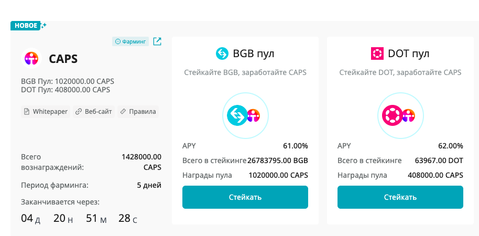Open the Правила rules link
Screen dimensions: 479x236
[138, 111]
